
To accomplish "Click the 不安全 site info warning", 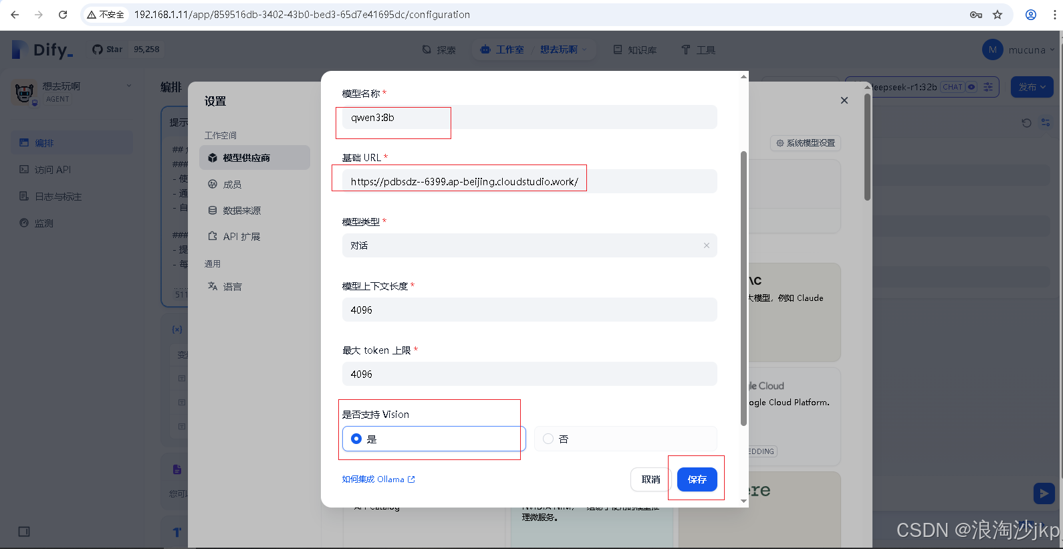I will (106, 15).
